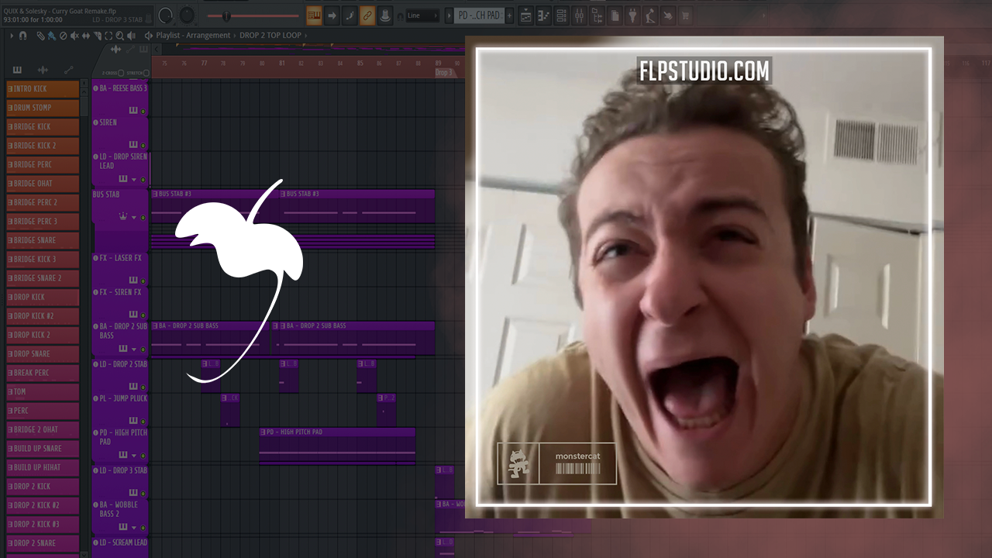Click the typing keyboard to piano icon
This screenshot has height=558, width=992.
click(x=314, y=15)
